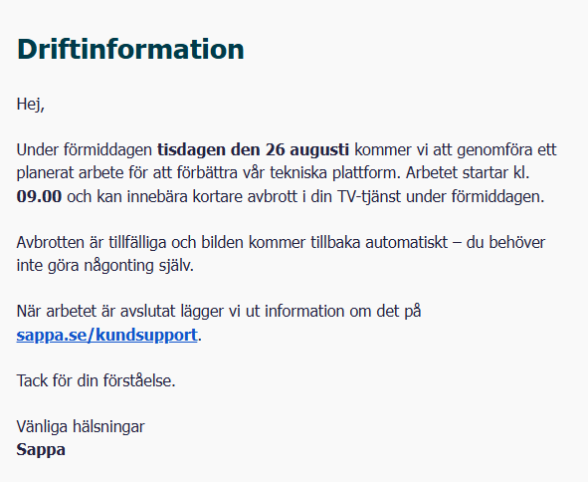Place cursor on "Avbrotten är tillfälliga" text
Viewport: 588px width, 482px height.
(x=92, y=243)
